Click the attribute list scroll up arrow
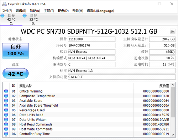This screenshot has width=178, height=140. click(x=173, y=85)
